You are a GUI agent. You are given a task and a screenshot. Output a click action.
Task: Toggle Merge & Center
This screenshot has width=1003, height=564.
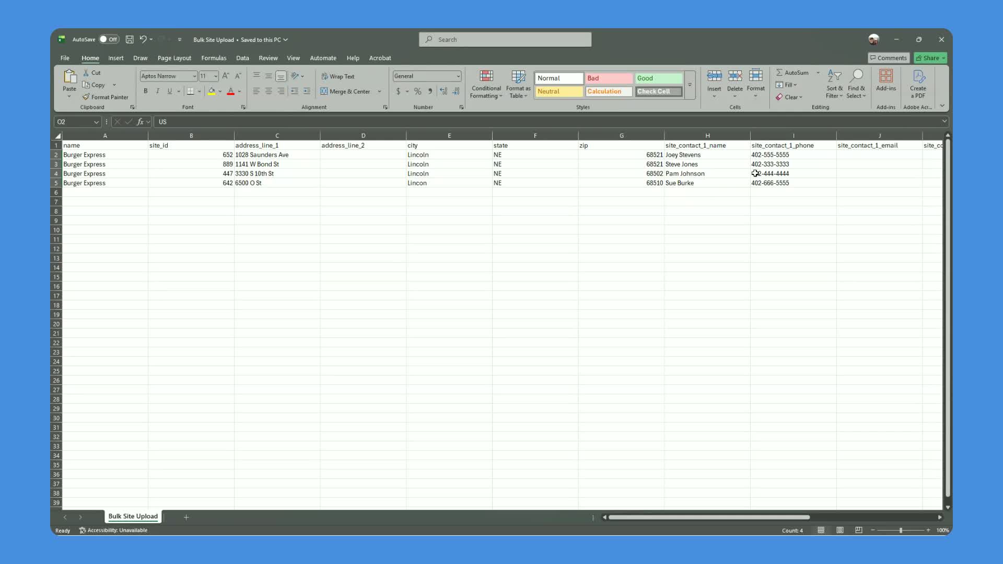pos(345,91)
